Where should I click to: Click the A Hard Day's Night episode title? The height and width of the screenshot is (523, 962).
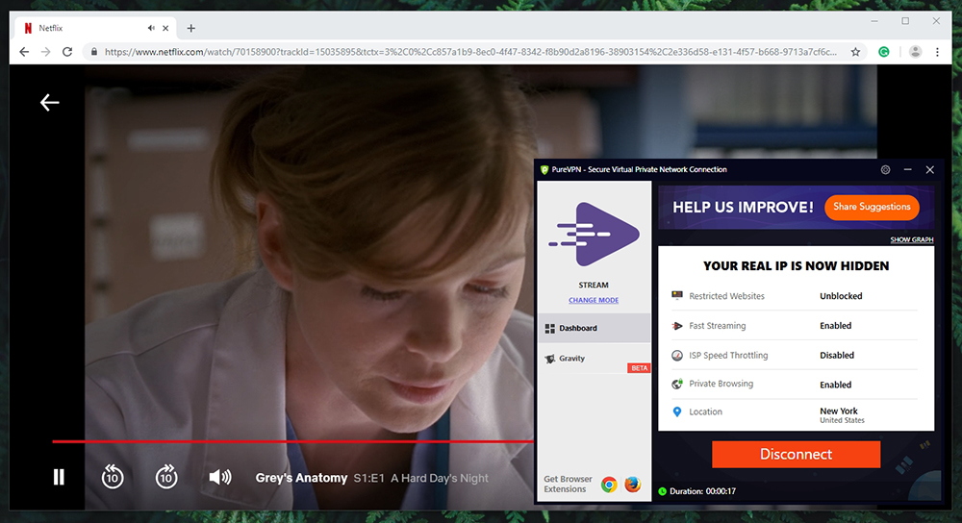pos(440,478)
